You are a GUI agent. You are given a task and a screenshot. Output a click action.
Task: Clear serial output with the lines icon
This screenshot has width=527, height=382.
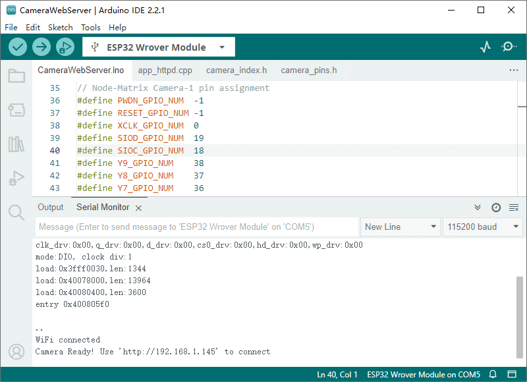[514, 207]
